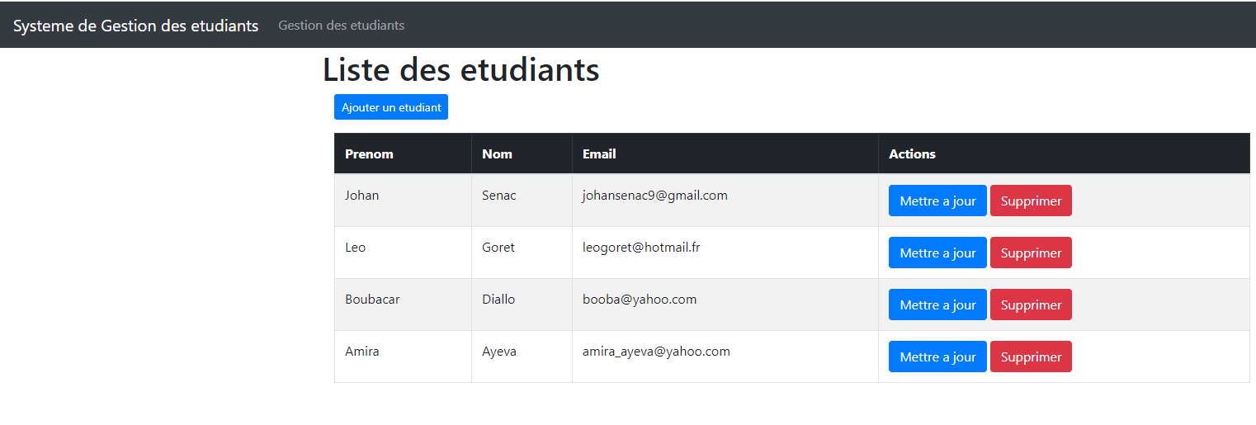Choose Mettre a jour for Amira Ayeva
Image resolution: width=1256 pixels, height=425 pixels.
937,357
